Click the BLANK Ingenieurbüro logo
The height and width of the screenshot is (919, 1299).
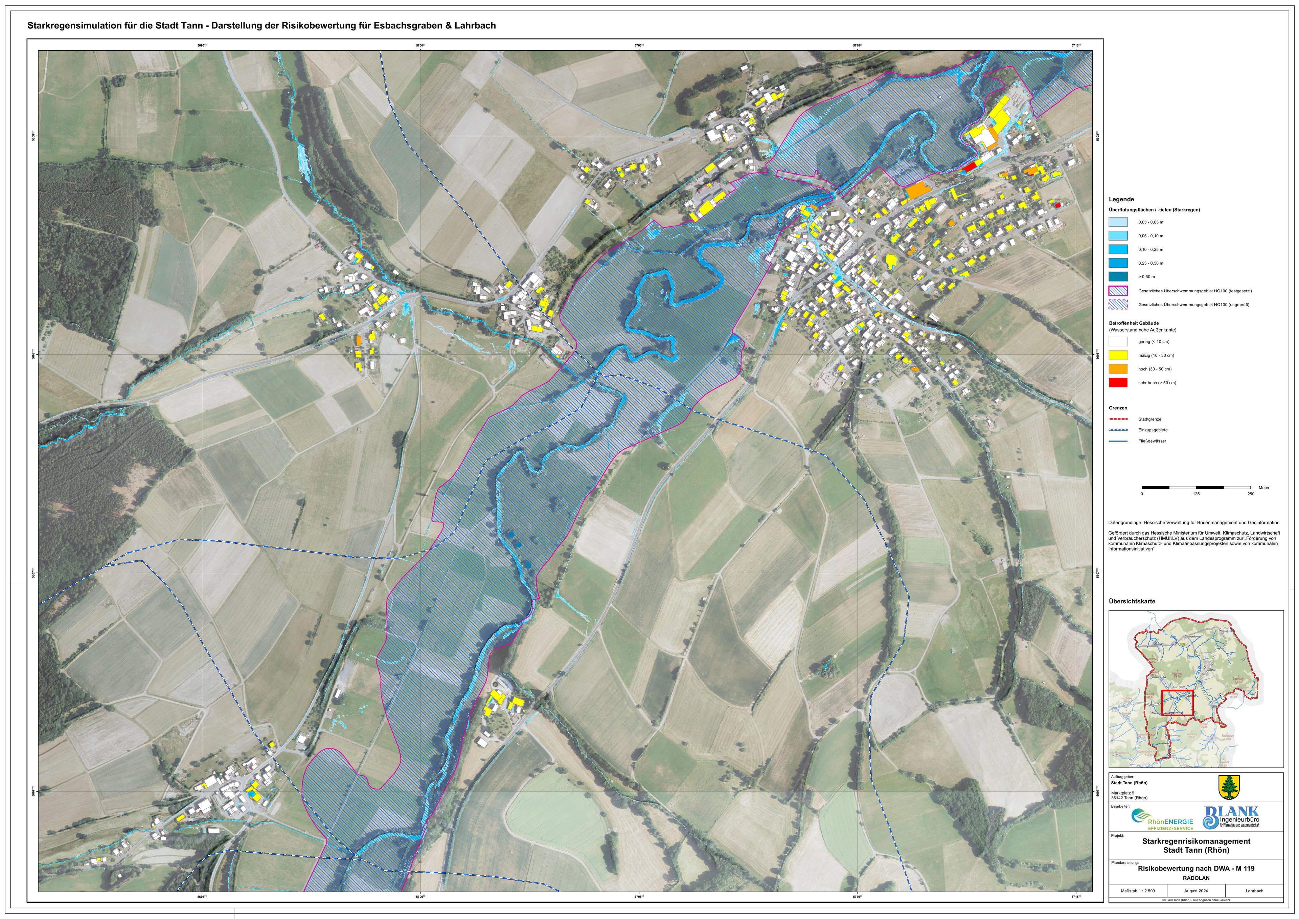click(x=1231, y=818)
